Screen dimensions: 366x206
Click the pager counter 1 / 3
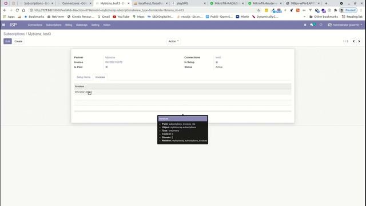coord(345,41)
